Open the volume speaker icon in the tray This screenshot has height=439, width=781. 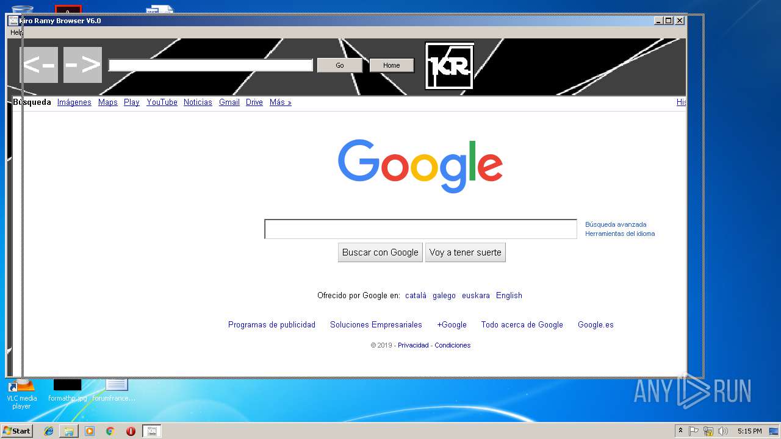pyautogui.click(x=723, y=431)
